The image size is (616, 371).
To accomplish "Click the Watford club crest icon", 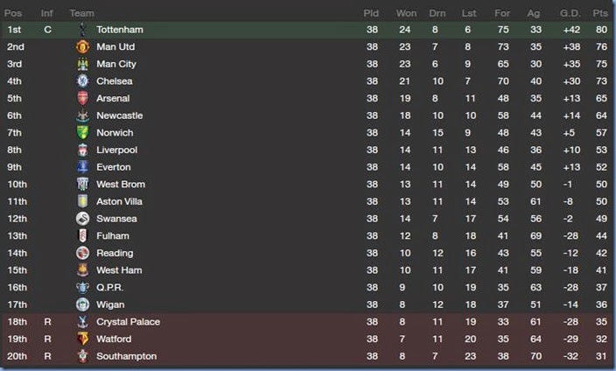I will click(x=83, y=339).
